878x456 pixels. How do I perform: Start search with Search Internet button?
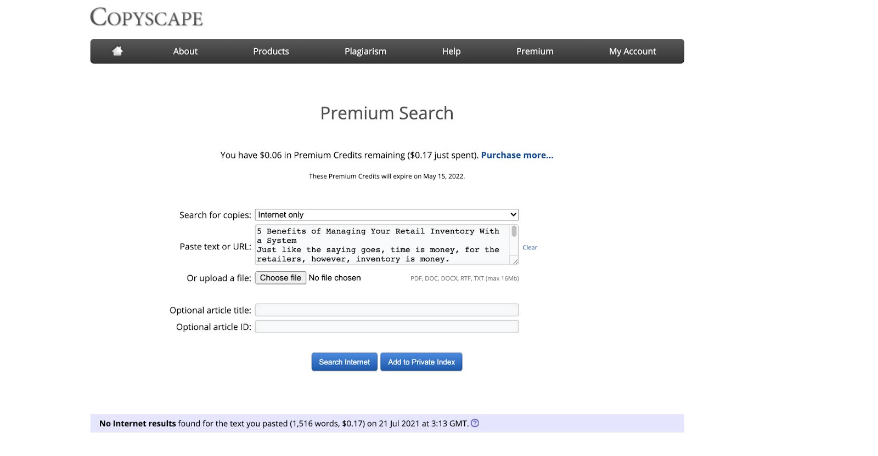click(345, 362)
